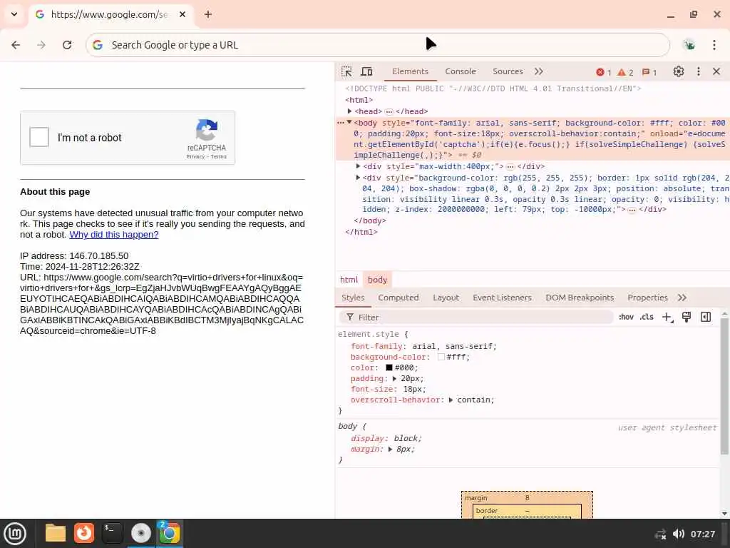730x548 pixels.
Task: Close the google.com tab
Action: [182, 14]
